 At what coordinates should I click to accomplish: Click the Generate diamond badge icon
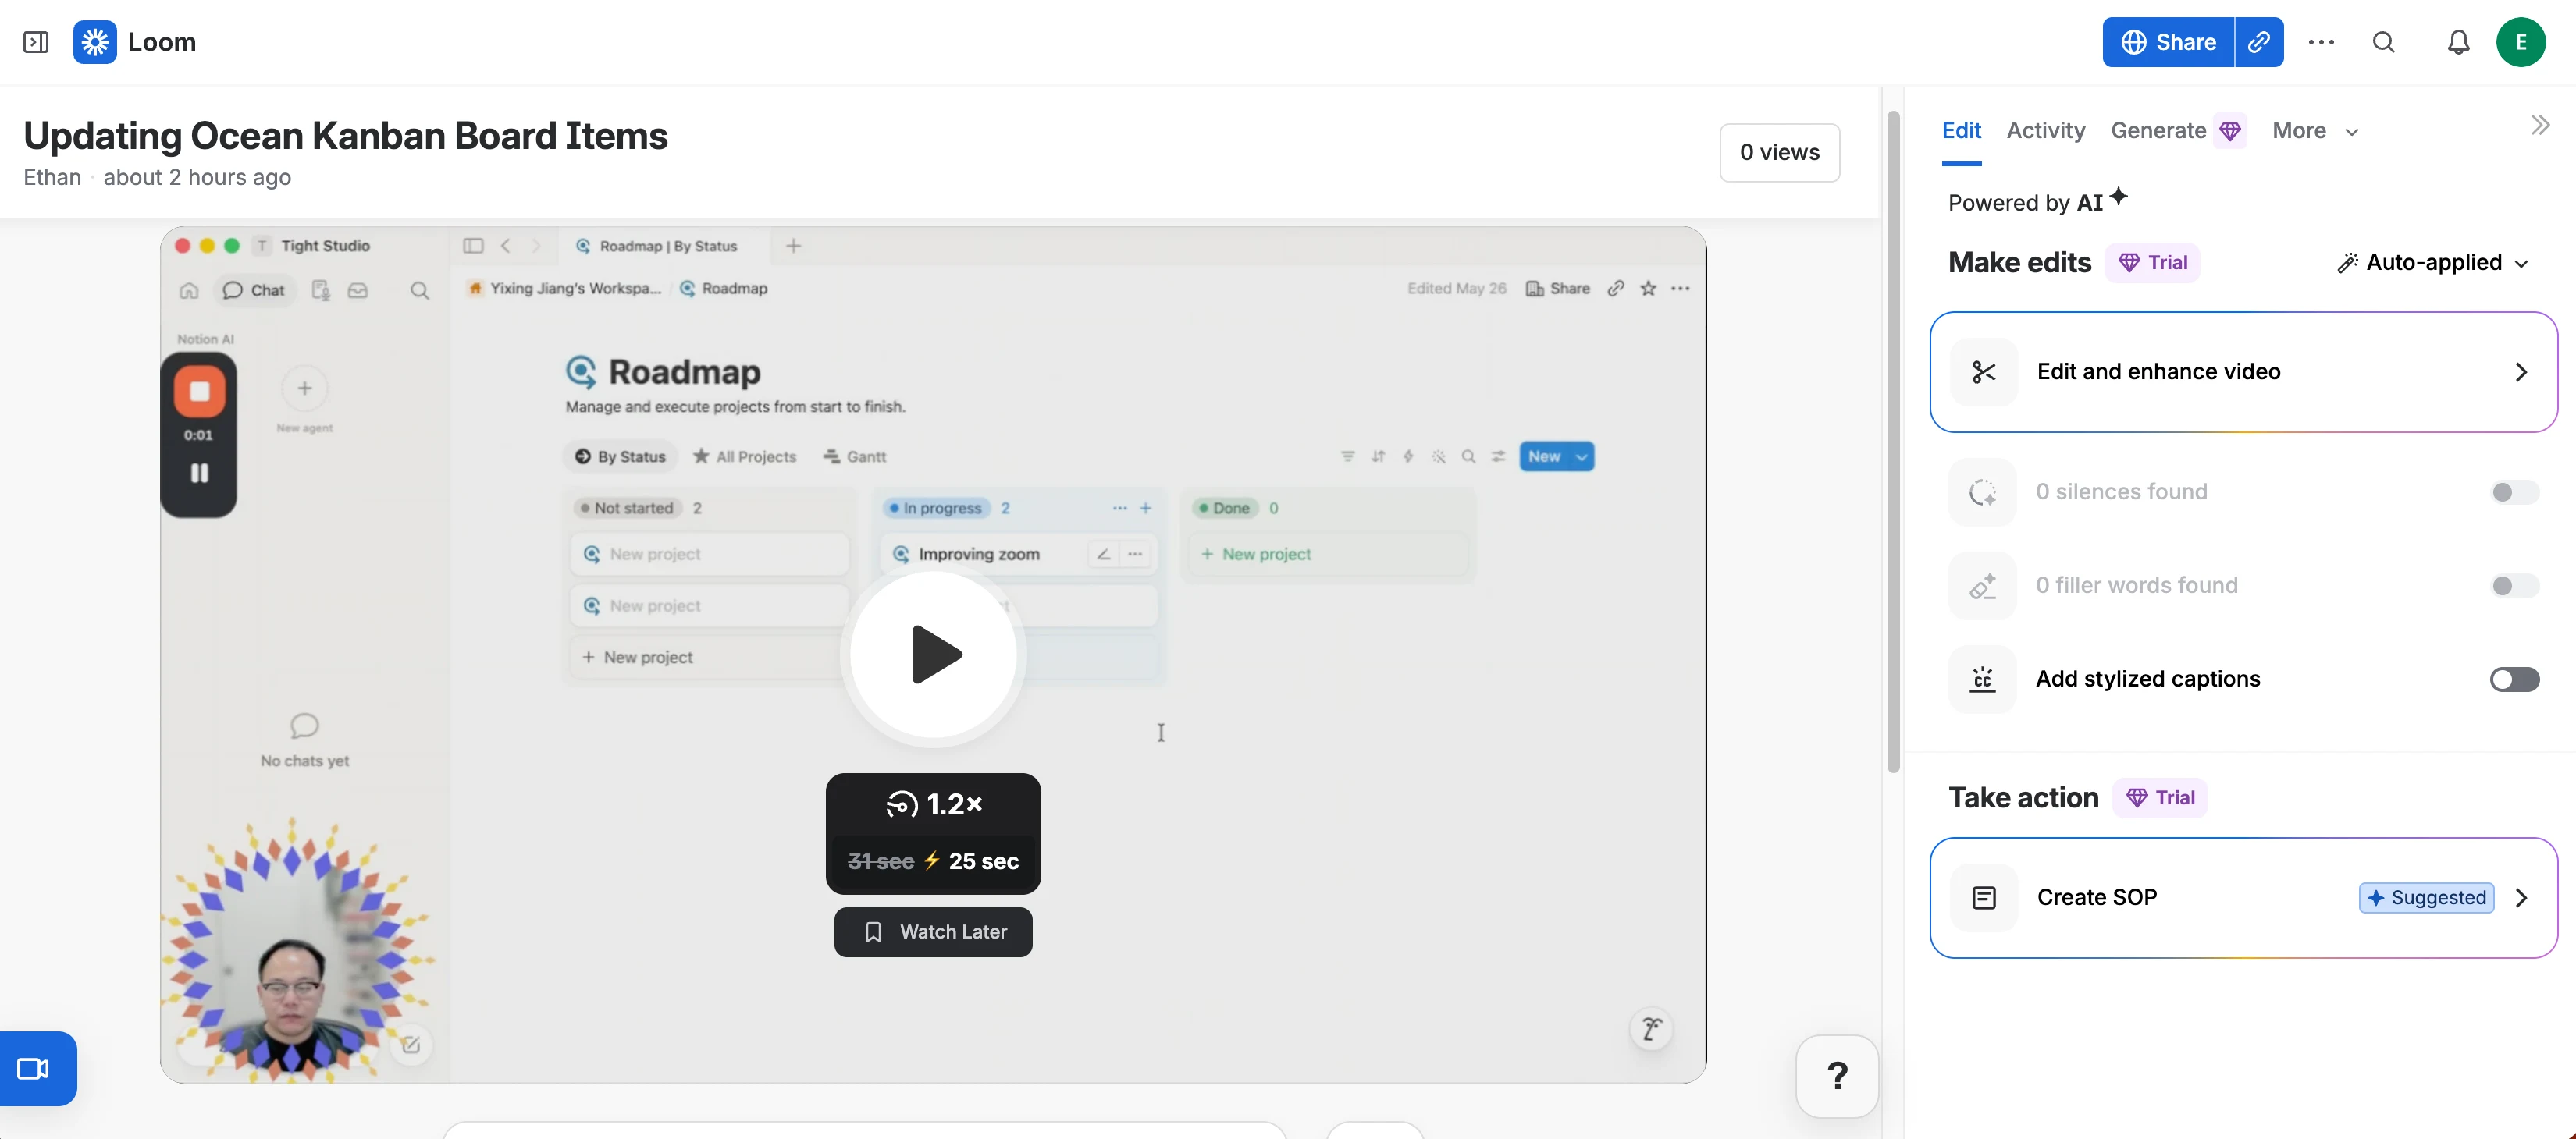click(2230, 131)
